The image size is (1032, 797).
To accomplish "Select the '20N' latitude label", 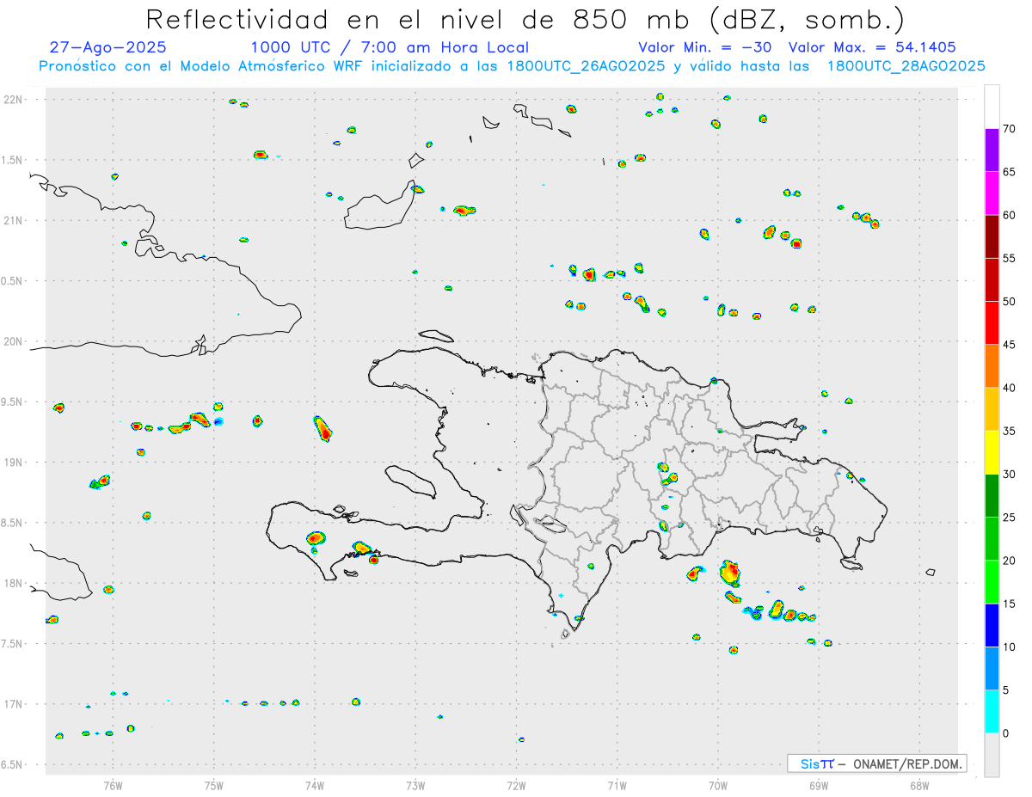I will (14, 341).
